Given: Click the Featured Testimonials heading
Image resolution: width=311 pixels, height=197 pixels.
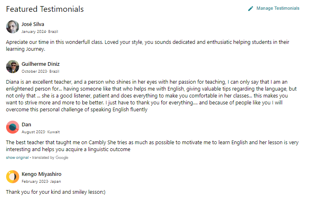Looking at the screenshot, I should pyautogui.click(x=45, y=9).
